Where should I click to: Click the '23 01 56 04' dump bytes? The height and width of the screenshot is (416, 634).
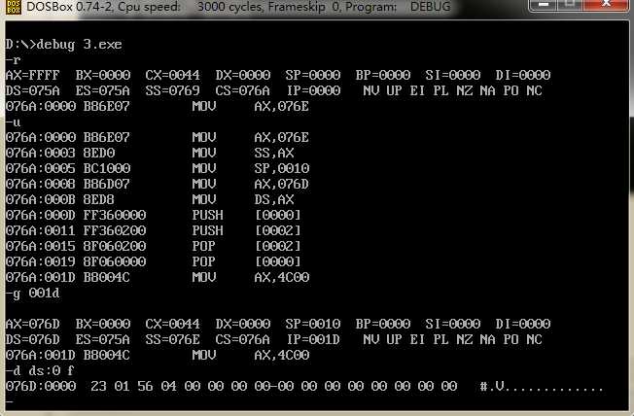pos(133,386)
